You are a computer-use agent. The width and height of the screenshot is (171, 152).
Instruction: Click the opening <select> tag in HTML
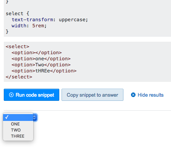point(17,47)
